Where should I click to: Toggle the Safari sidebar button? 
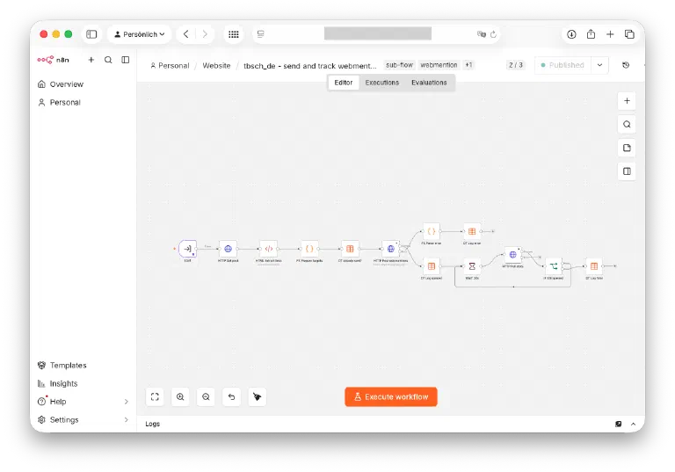click(x=91, y=34)
